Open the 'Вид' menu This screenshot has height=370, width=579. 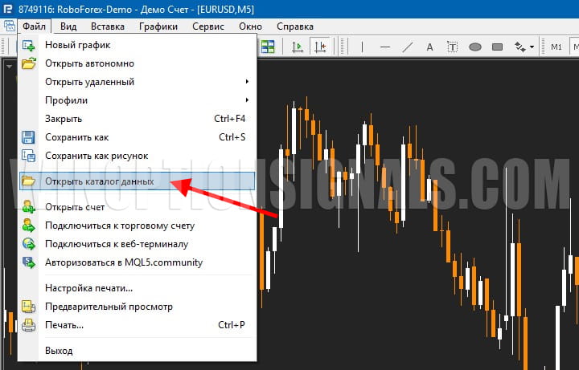[68, 26]
